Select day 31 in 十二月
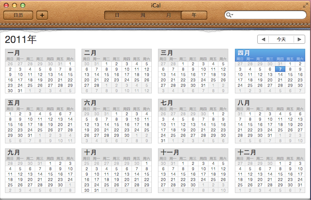 click(300, 185)
